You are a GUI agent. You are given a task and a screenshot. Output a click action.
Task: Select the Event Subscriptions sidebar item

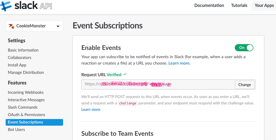pyautogui.click(x=34, y=122)
